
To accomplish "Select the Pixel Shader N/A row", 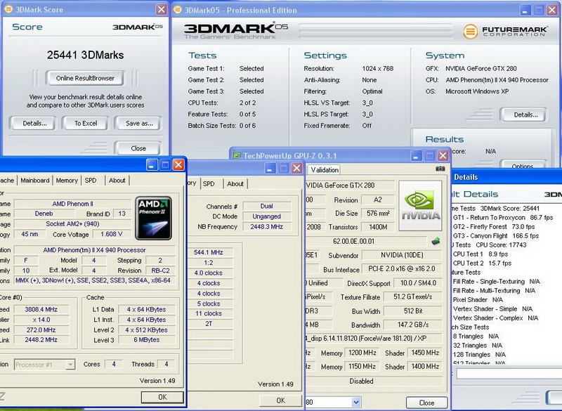I will click(x=478, y=299).
